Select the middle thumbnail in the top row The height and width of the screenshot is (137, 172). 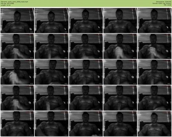(x=86, y=21)
